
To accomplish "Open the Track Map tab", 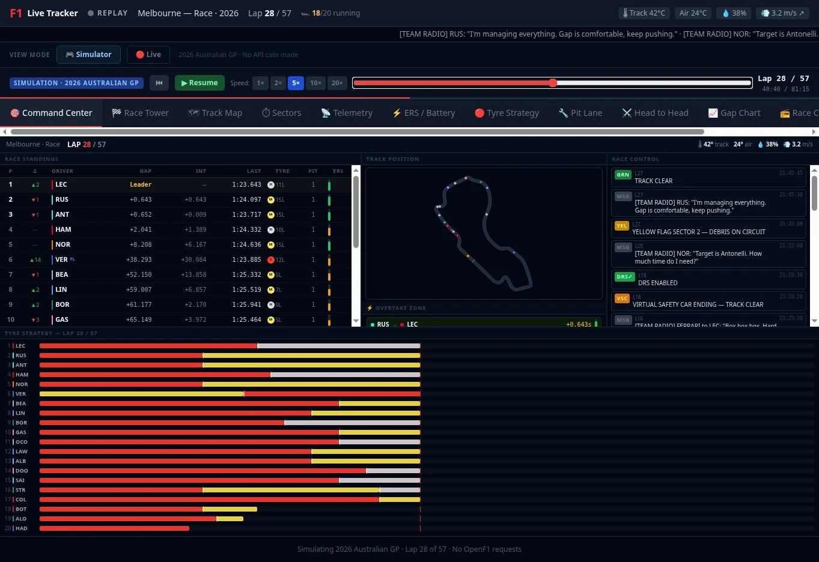I will pos(215,113).
